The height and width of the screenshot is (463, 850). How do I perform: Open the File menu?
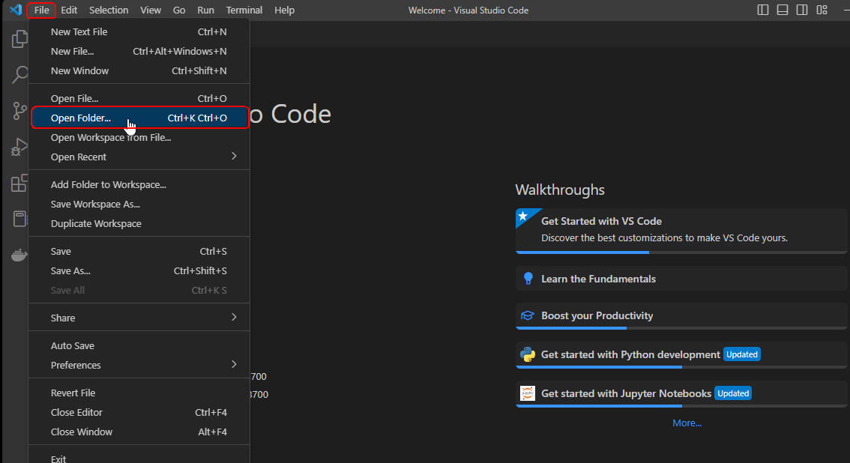tap(41, 10)
